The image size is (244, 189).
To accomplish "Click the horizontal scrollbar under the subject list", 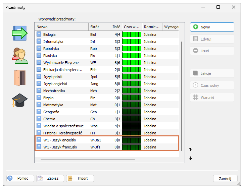I will pyautogui.click(x=88, y=160).
